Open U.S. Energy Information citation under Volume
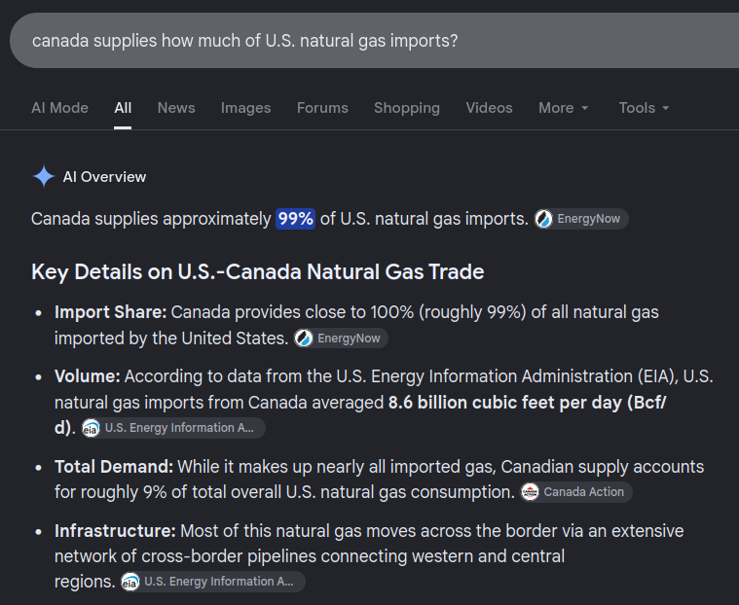The image size is (739, 605). (173, 428)
